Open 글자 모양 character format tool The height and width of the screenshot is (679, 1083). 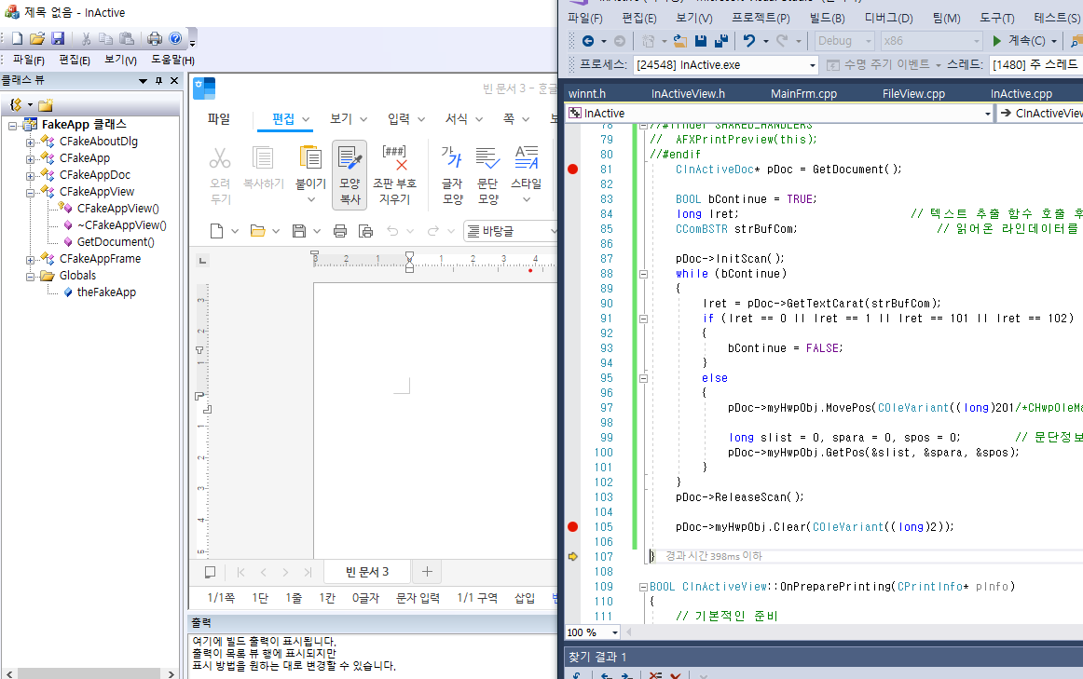click(x=452, y=158)
